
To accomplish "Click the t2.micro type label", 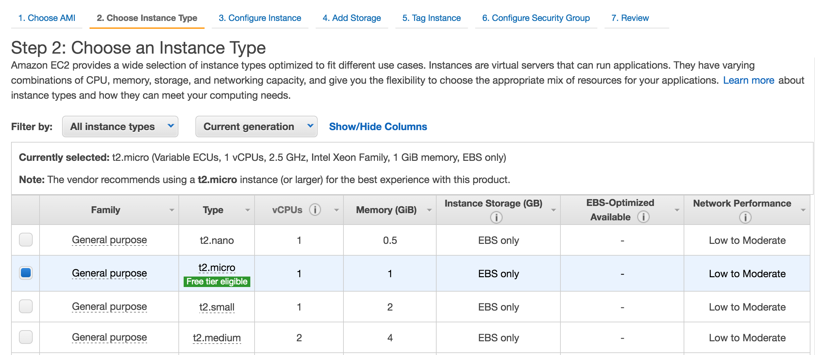I will (217, 268).
